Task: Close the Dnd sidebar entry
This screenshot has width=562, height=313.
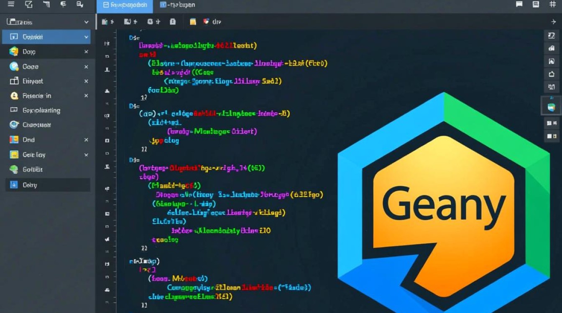Action: tap(86, 140)
